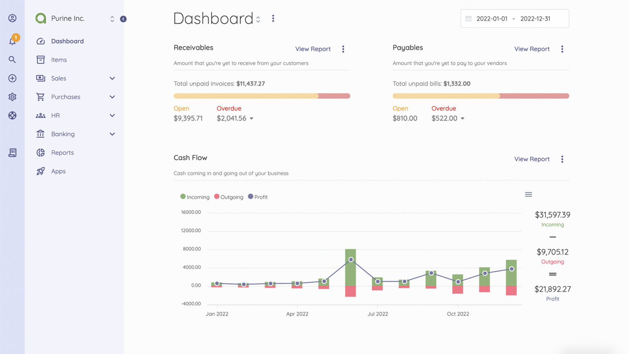
Task: Select Dashboard in the sidebar
Action: pyautogui.click(x=67, y=41)
